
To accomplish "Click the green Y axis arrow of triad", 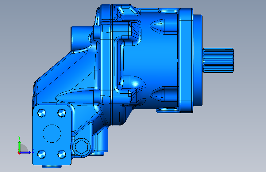I will pos(20,146).
